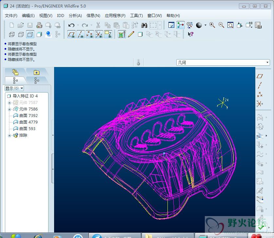The height and width of the screenshot is (238, 274).
Task: Toggle Hidden Line display mode
Action: [21, 34]
